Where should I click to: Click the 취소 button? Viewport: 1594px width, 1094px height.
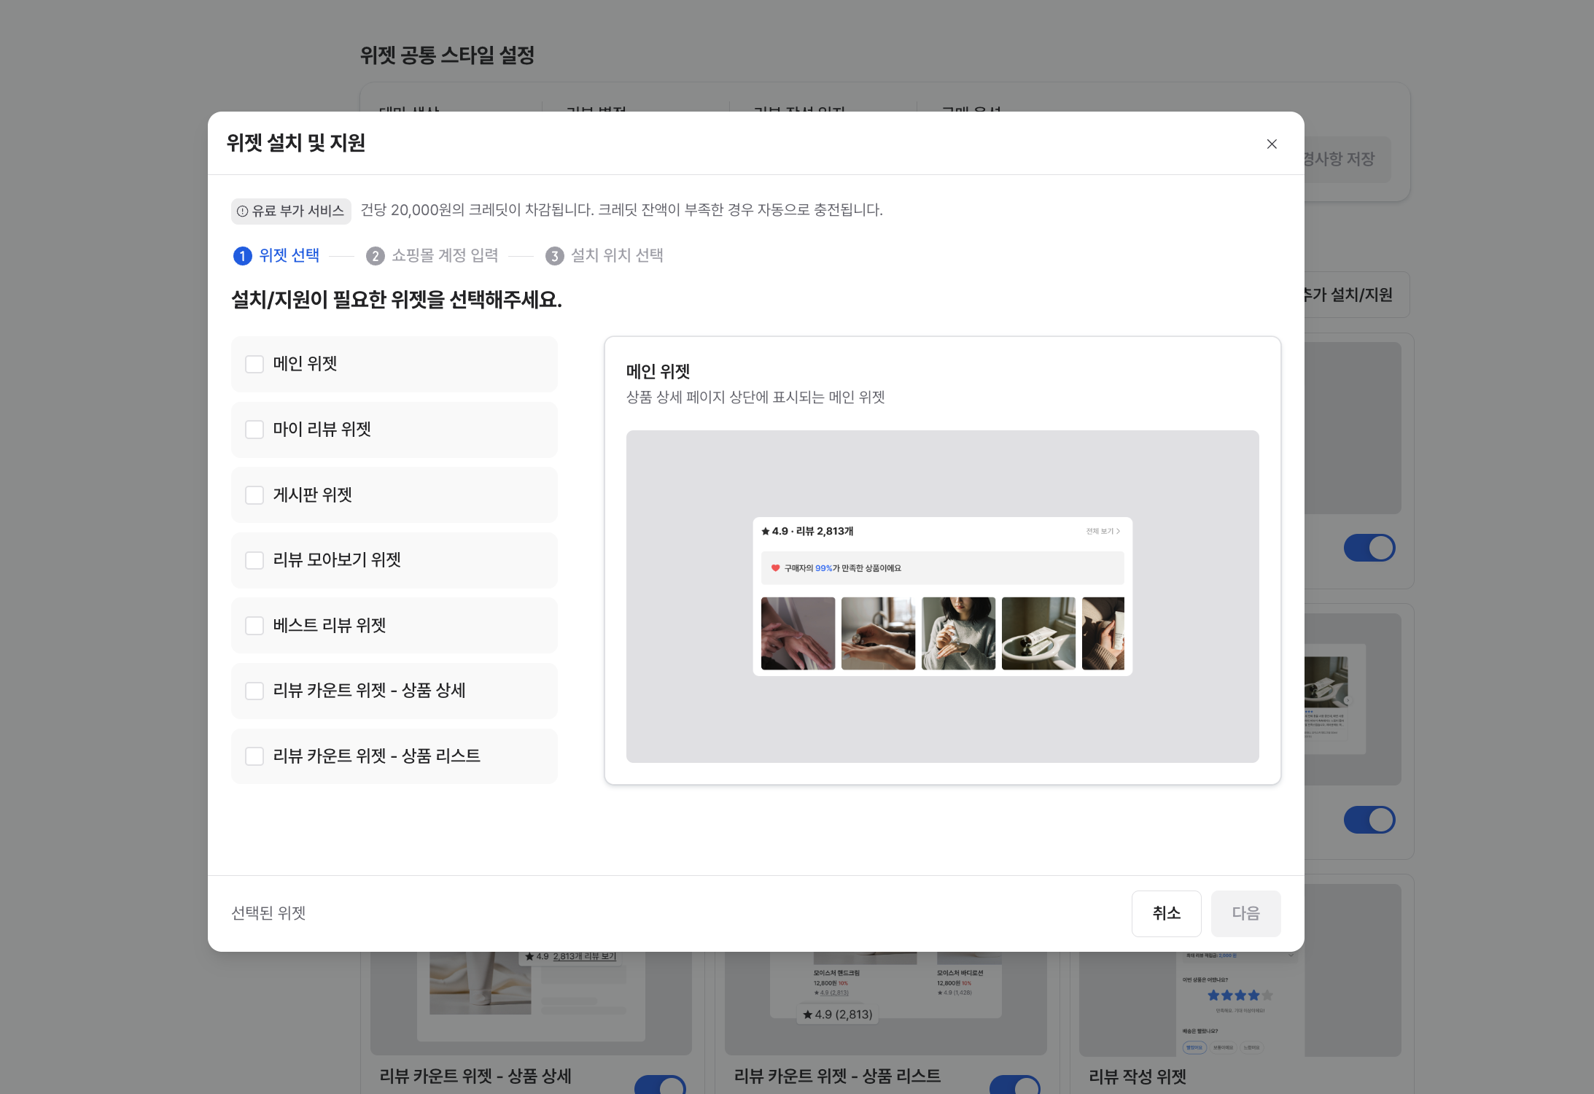(x=1166, y=913)
